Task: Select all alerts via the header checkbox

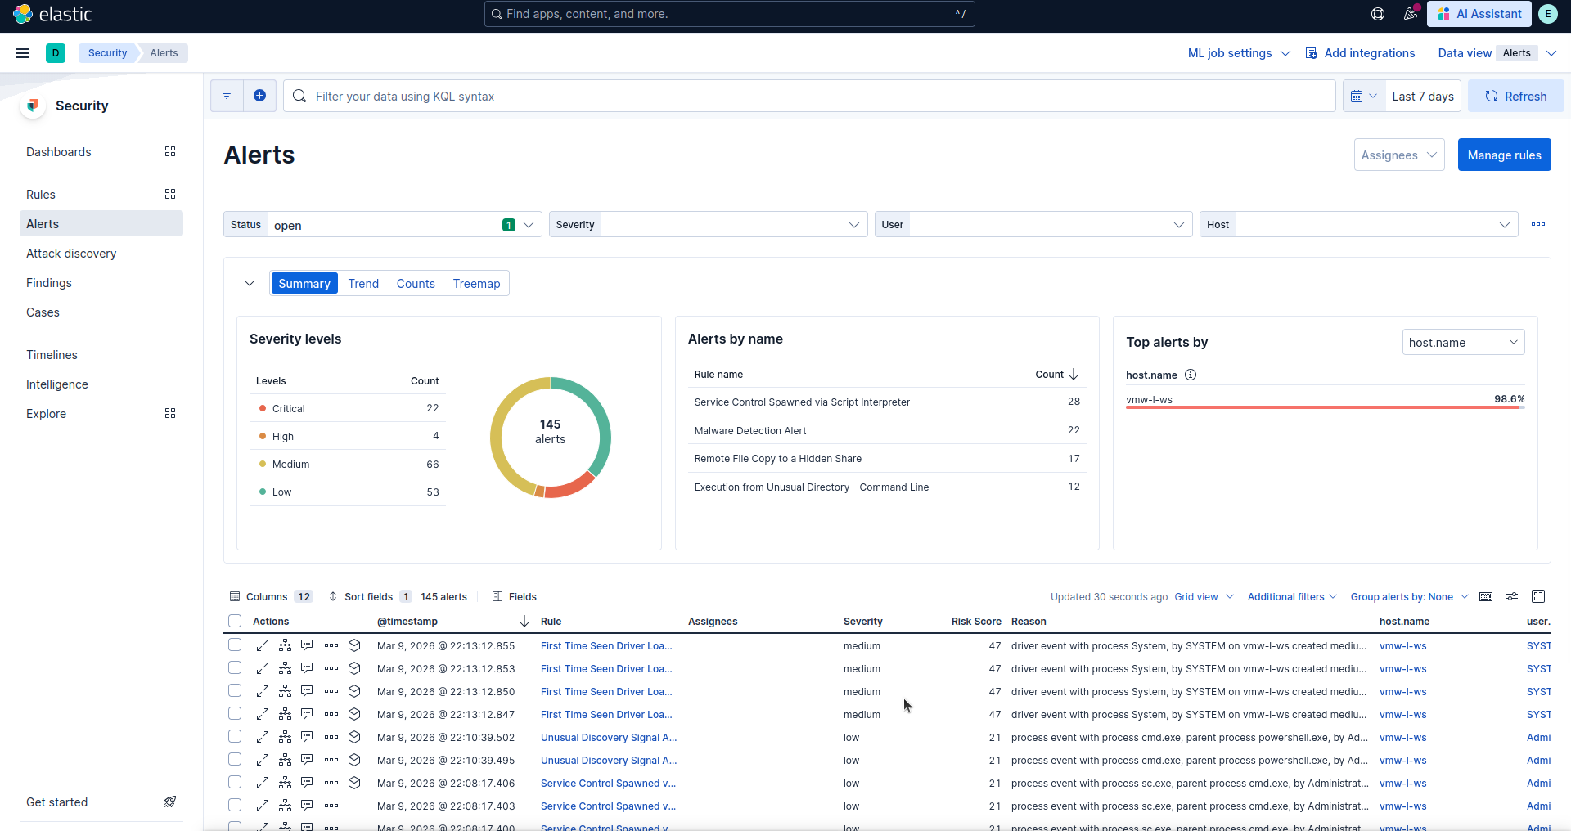Action: click(x=235, y=621)
